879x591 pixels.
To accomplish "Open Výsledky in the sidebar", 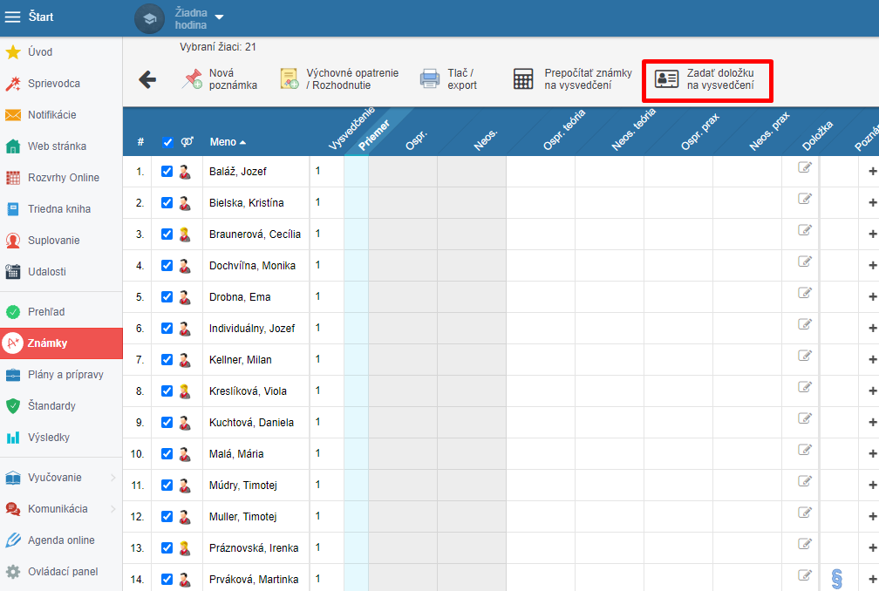I will 61,438.
